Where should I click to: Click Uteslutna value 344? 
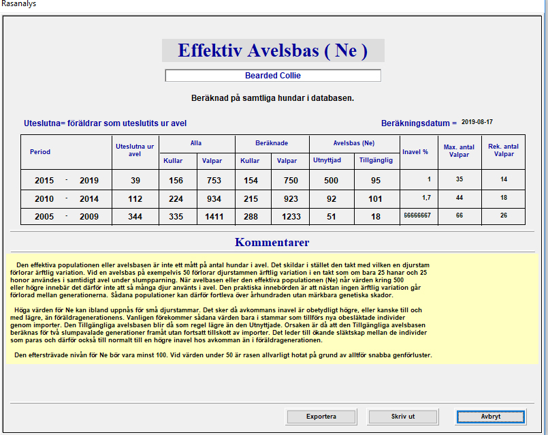point(135,217)
